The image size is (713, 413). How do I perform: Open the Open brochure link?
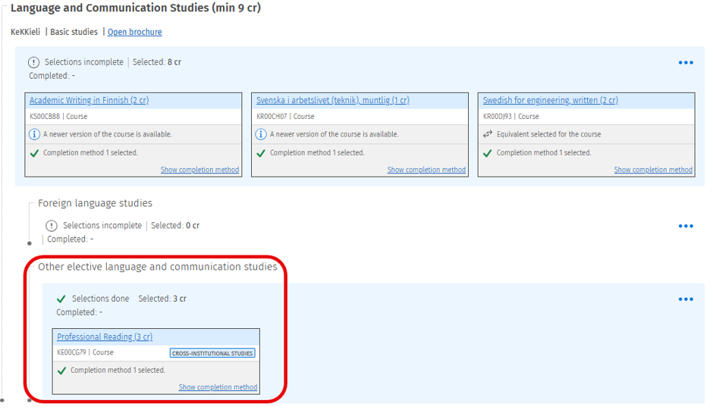point(134,32)
